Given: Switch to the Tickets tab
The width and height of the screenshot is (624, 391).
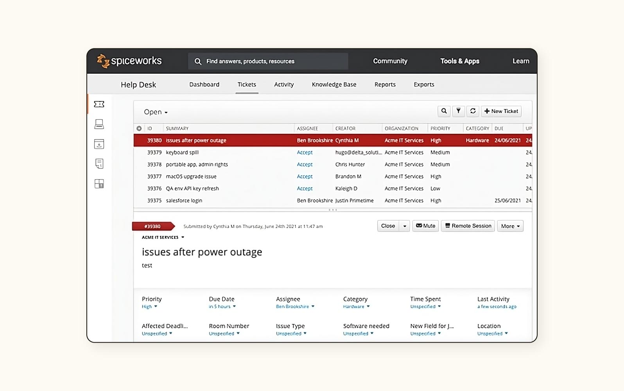Looking at the screenshot, I should pyautogui.click(x=247, y=84).
